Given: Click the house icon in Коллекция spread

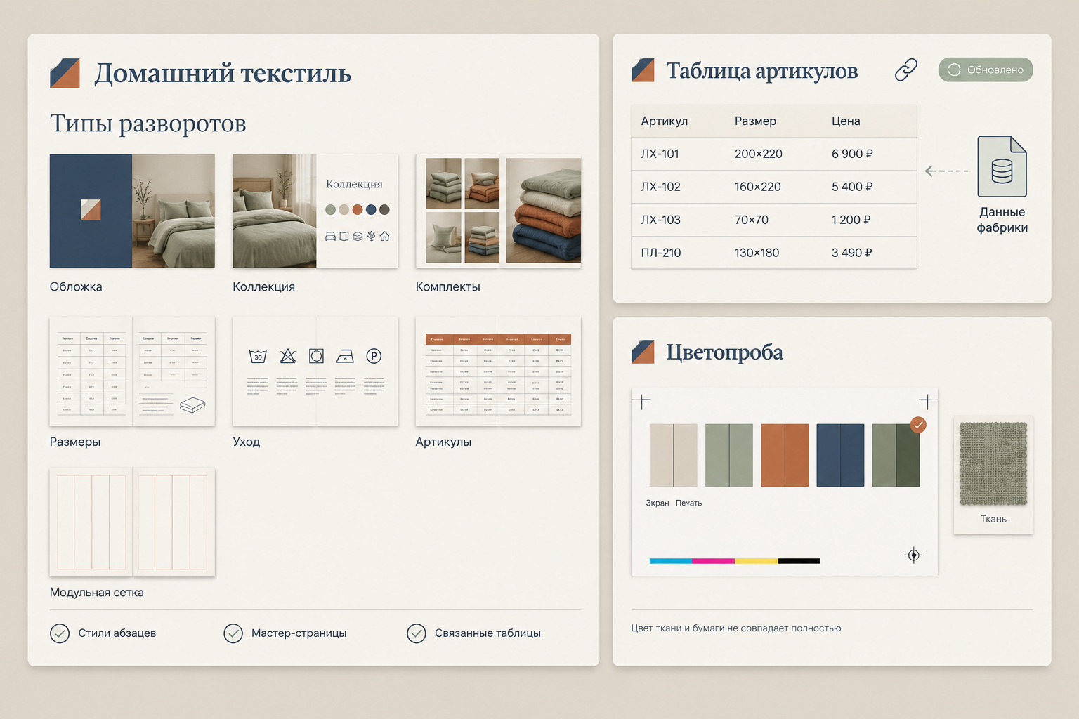Looking at the screenshot, I should click(x=384, y=237).
